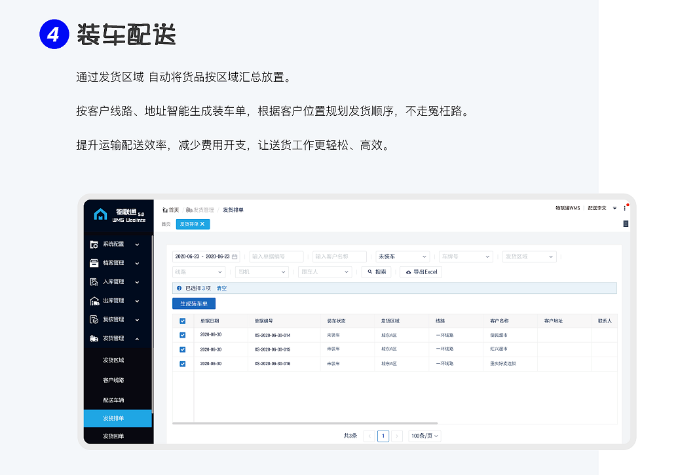Click the 档案管理 archive box icon
Screen dimensions: 678x475
pyautogui.click(x=94, y=263)
